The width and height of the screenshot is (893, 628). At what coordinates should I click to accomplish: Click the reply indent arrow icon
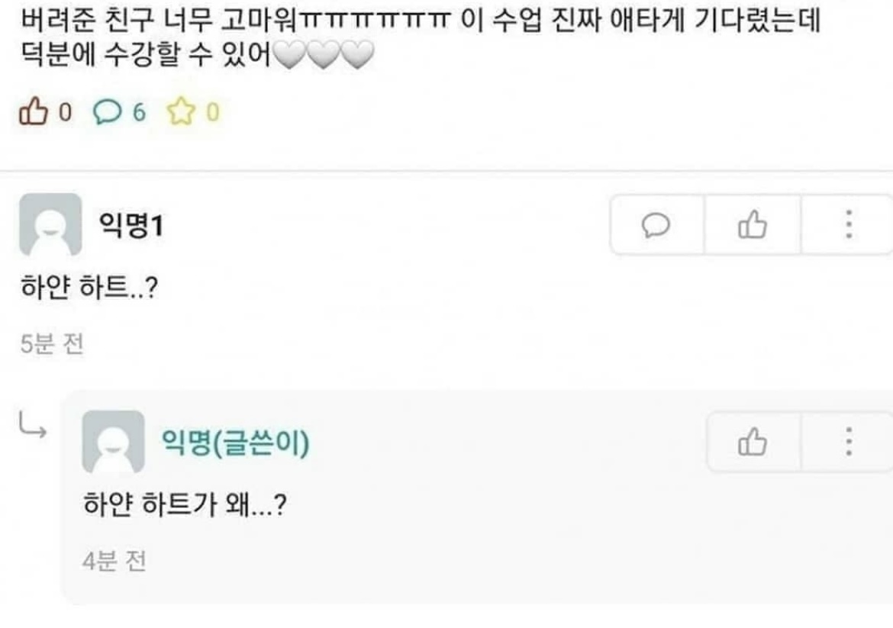[33, 425]
